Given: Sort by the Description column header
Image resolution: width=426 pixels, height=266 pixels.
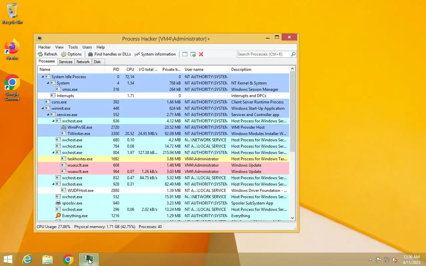Looking at the screenshot, I should pyautogui.click(x=259, y=69).
